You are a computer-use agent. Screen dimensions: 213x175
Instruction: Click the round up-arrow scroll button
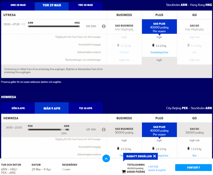[x=106, y=158]
